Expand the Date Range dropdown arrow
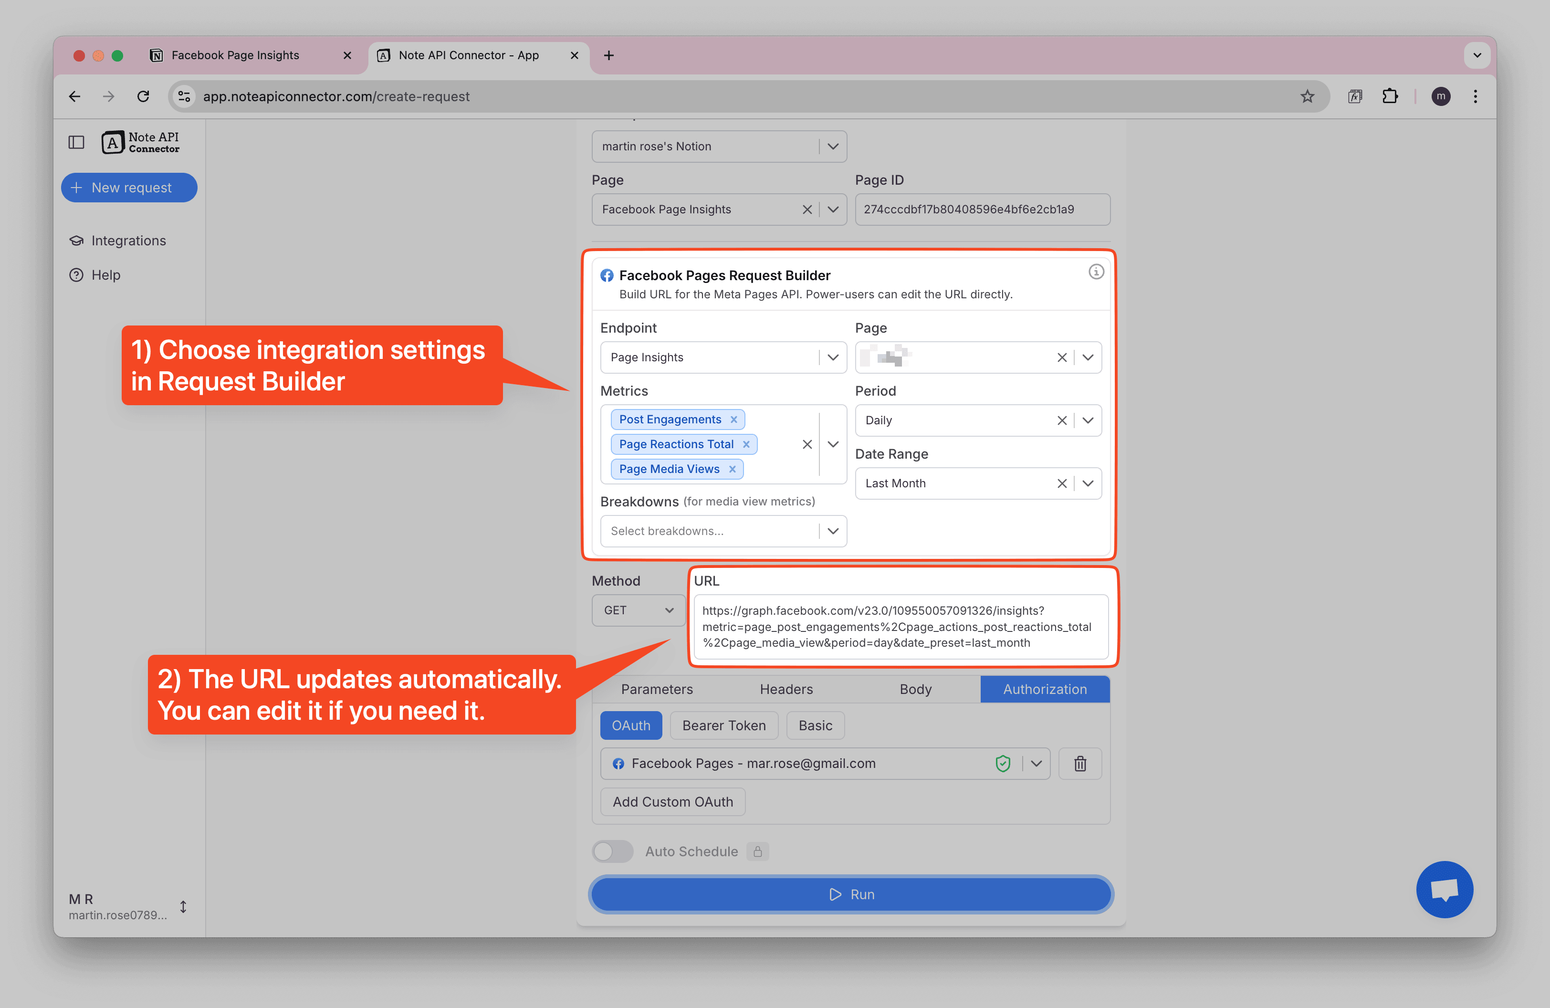 [x=1088, y=483]
